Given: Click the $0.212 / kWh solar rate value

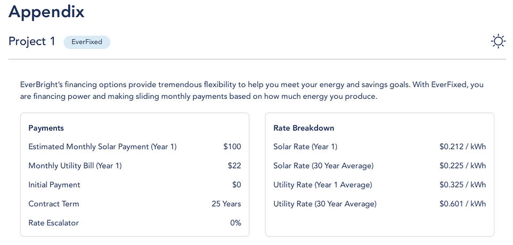Looking at the screenshot, I should tap(462, 147).
